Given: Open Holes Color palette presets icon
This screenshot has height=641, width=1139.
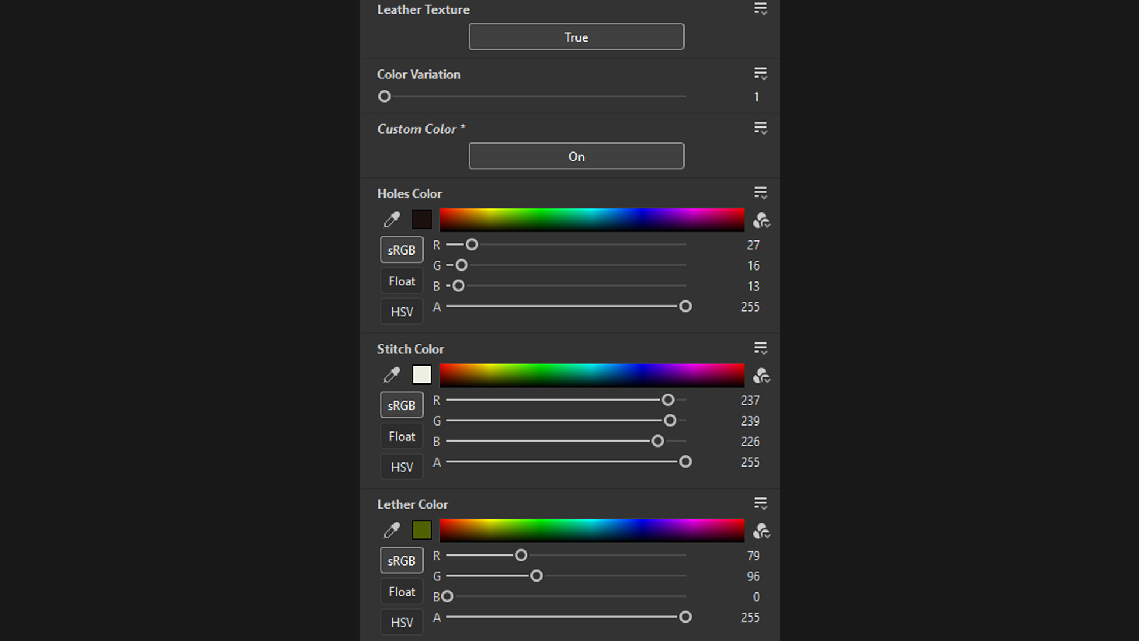Looking at the screenshot, I should coord(761,221).
